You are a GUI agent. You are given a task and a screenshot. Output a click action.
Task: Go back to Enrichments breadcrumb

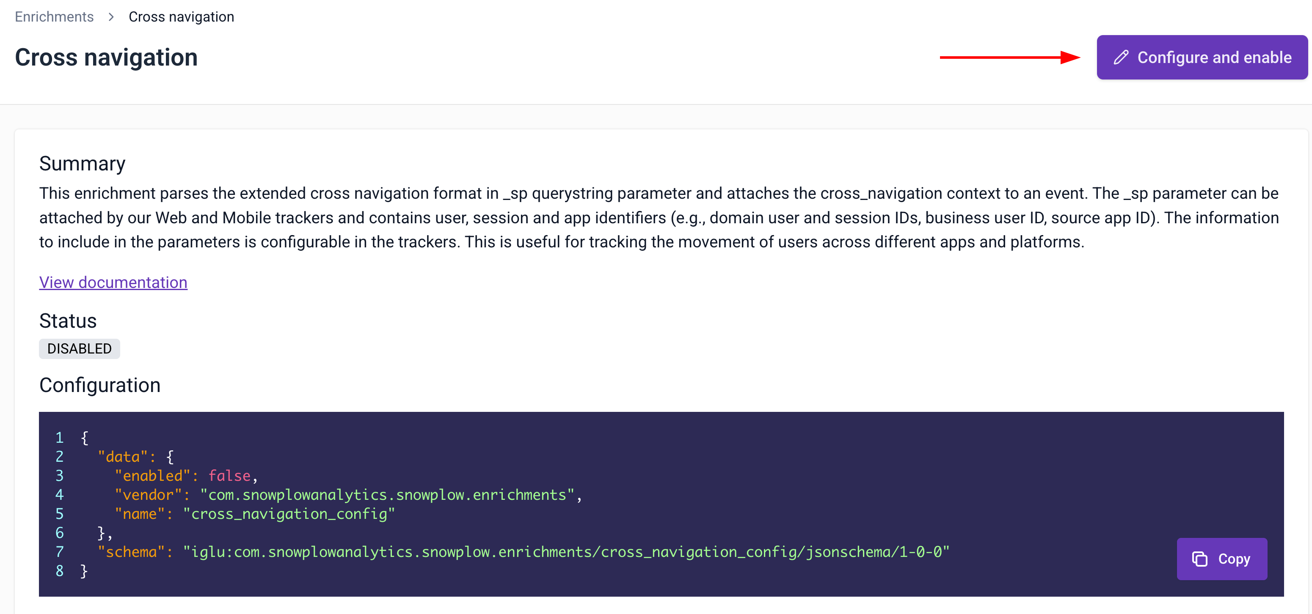[x=54, y=17]
